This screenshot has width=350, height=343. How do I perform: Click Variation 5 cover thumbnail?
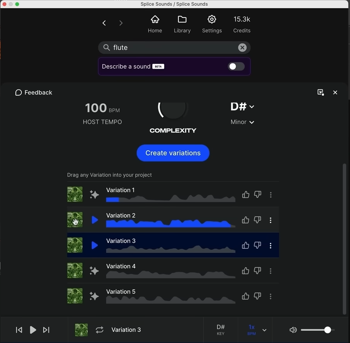[x=75, y=296]
